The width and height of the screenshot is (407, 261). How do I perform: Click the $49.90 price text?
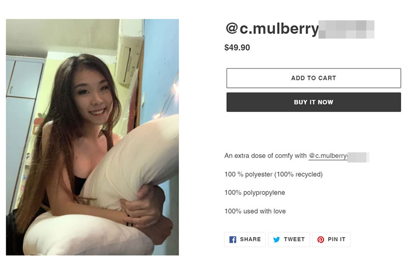click(237, 47)
